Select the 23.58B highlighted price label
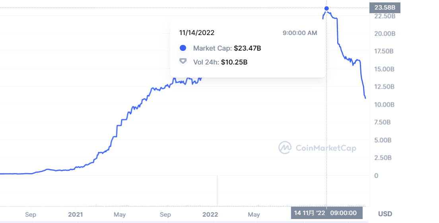Viewport: 439px width, 223px height. click(x=385, y=8)
